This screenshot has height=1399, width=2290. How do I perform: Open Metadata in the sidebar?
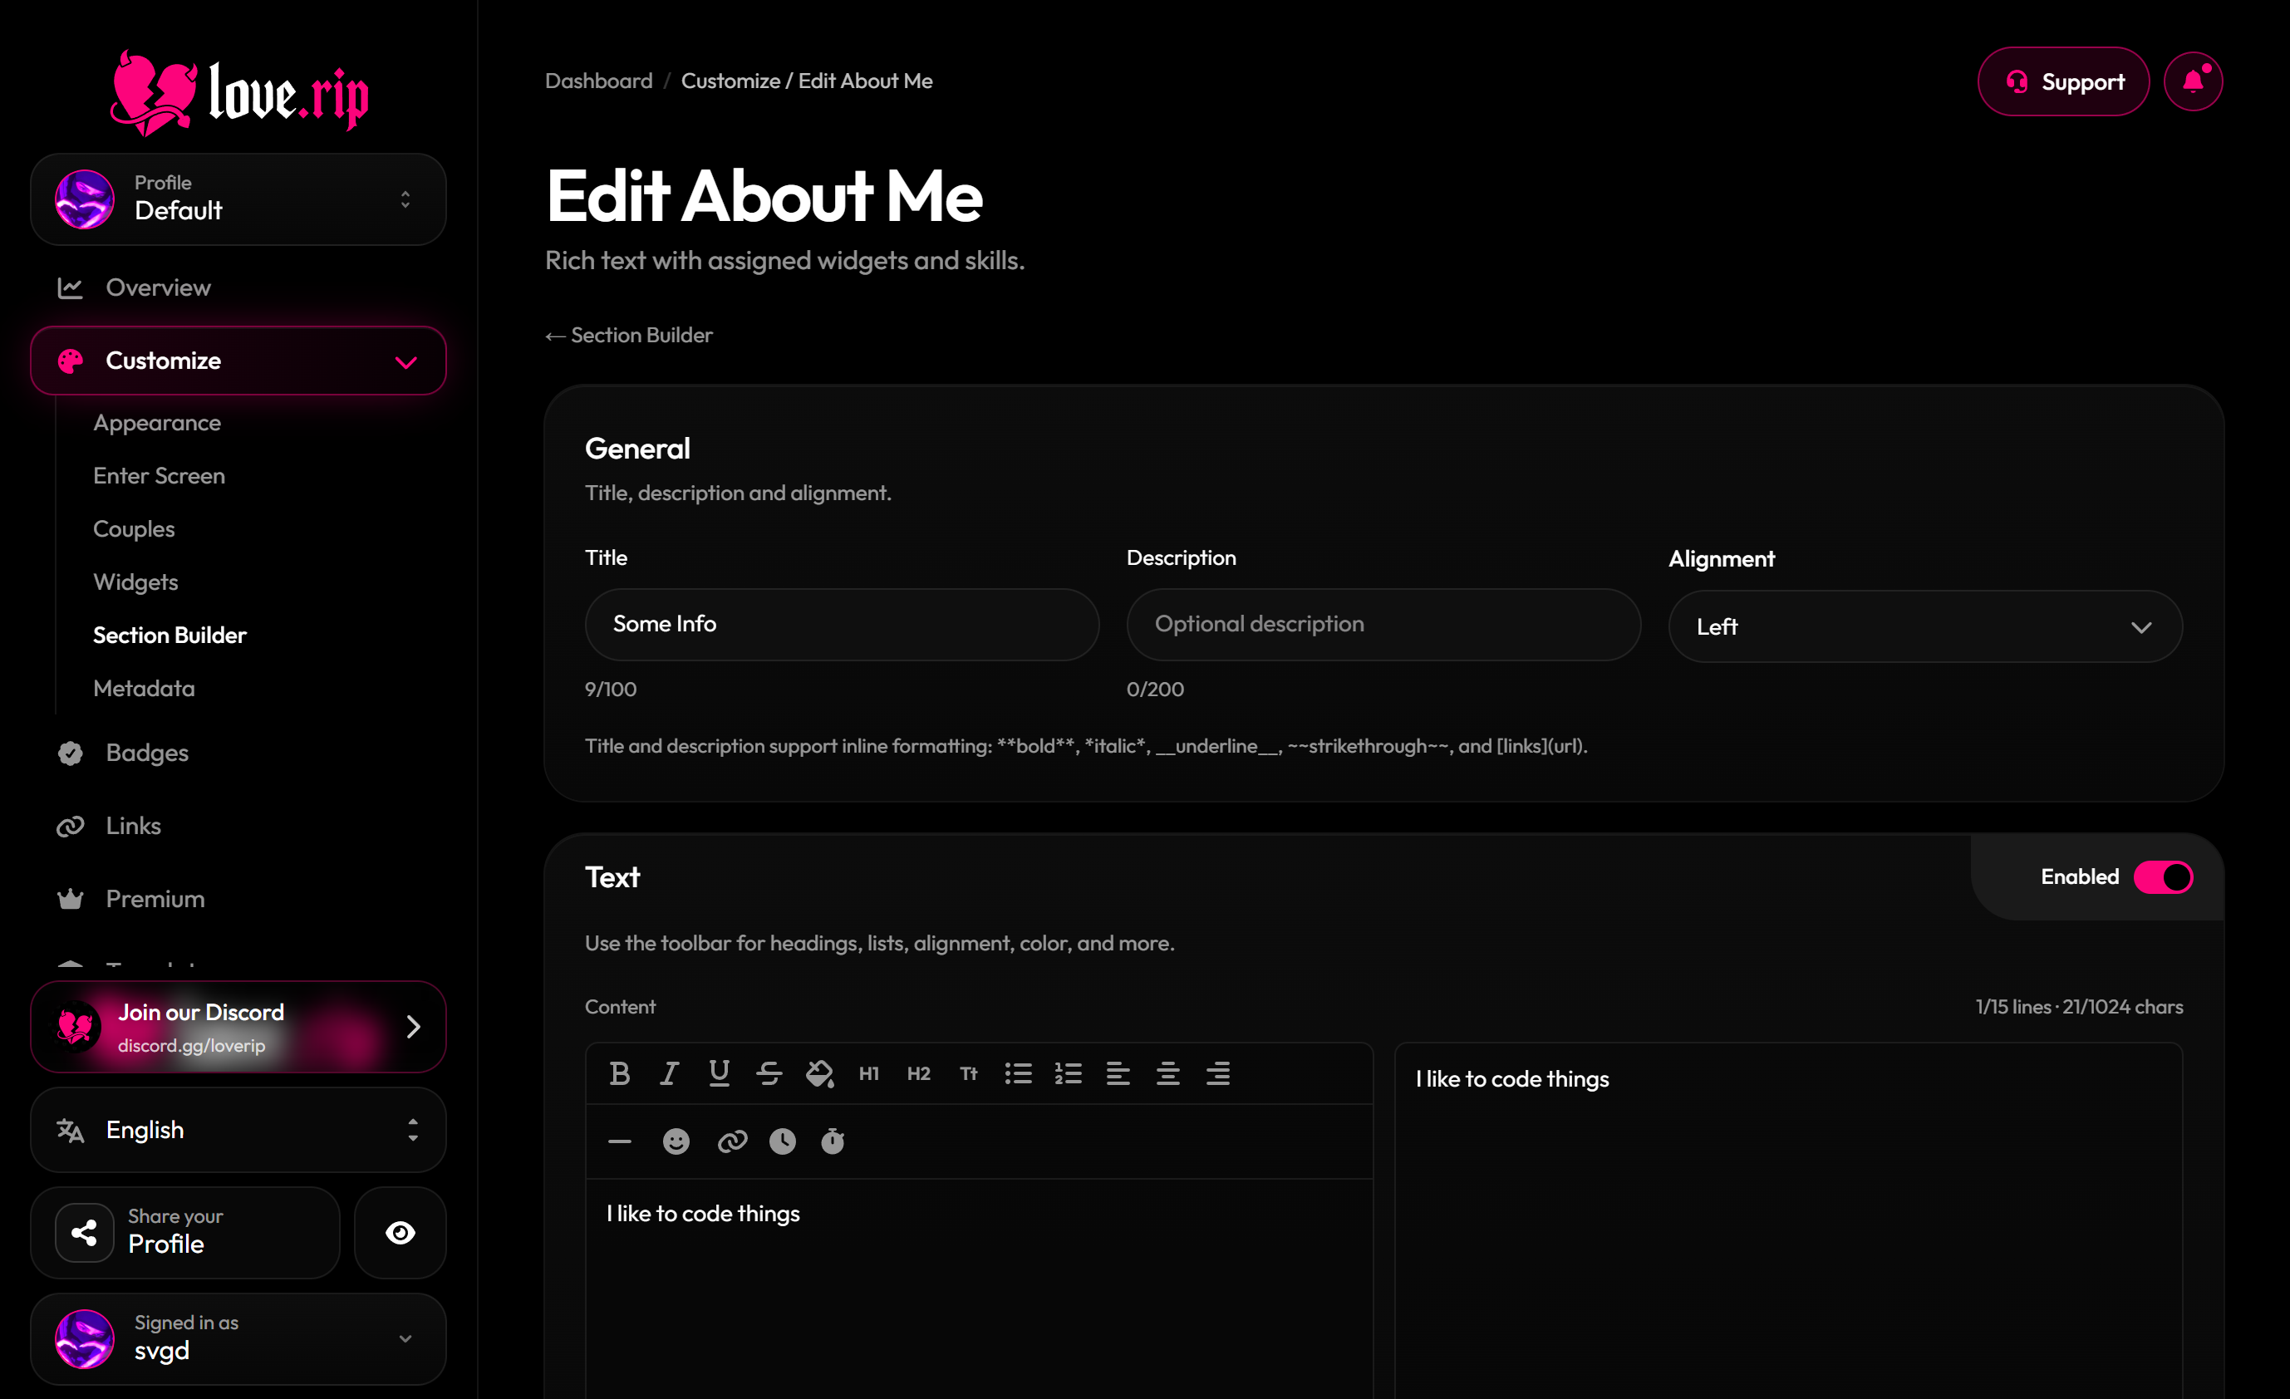[144, 689]
